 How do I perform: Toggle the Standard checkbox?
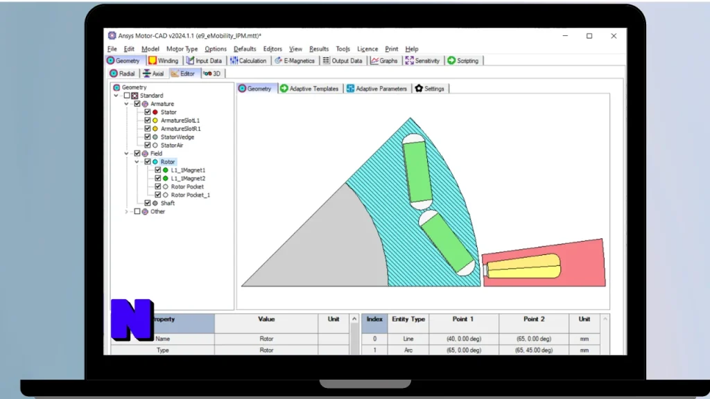point(127,96)
